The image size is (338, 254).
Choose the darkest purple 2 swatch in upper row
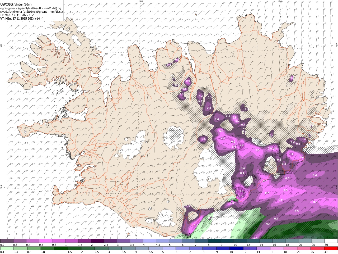tap(97, 241)
